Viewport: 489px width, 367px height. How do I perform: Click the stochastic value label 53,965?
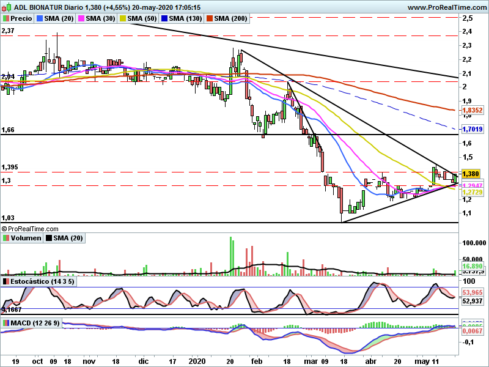pyautogui.click(x=472, y=292)
